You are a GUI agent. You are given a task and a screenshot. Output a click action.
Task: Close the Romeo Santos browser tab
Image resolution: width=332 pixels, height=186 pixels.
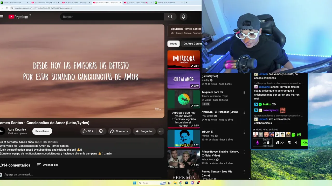coord(120,3)
